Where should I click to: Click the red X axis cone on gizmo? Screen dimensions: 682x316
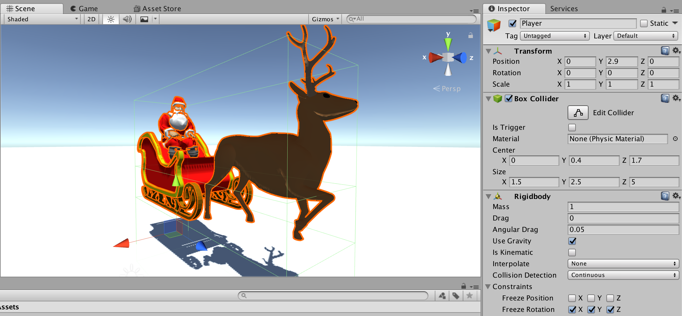coord(436,57)
